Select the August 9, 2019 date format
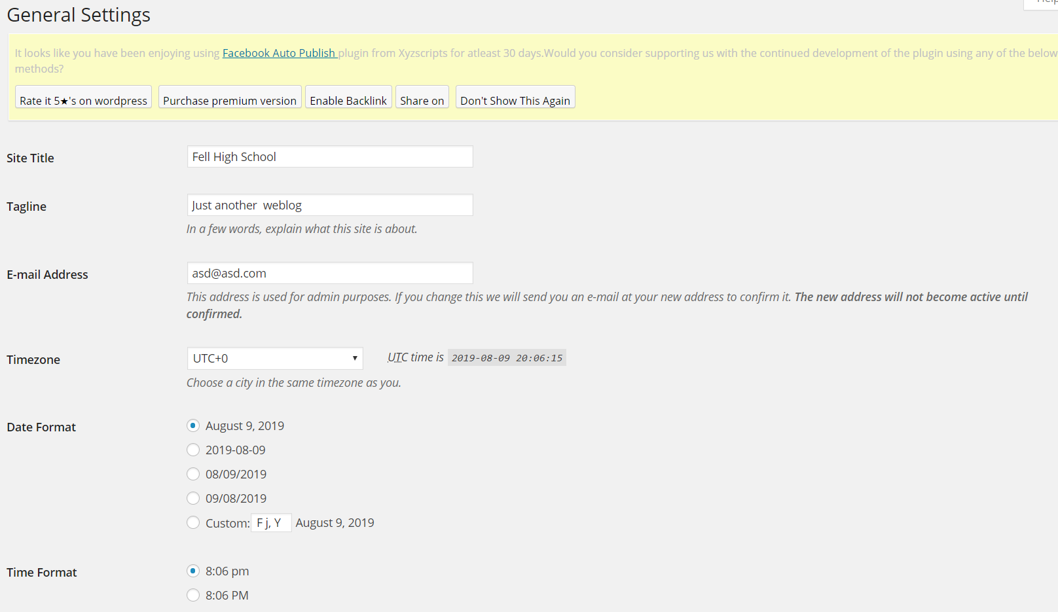The height and width of the screenshot is (612, 1058). pos(193,426)
